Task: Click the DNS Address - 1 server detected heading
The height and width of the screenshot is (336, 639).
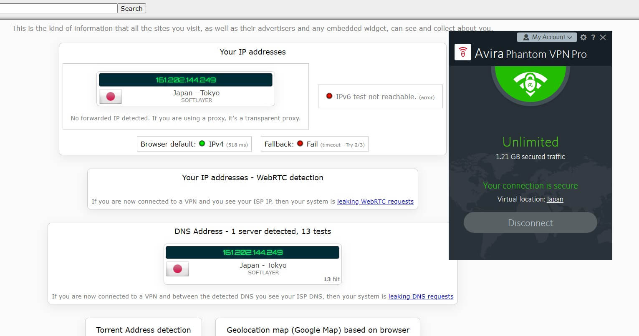Action: tap(253, 231)
